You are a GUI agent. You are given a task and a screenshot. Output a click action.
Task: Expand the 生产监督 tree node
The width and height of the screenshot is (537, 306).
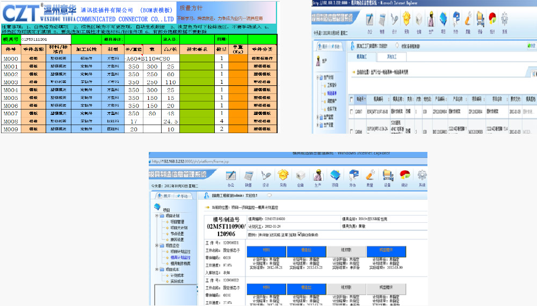[319, 116]
